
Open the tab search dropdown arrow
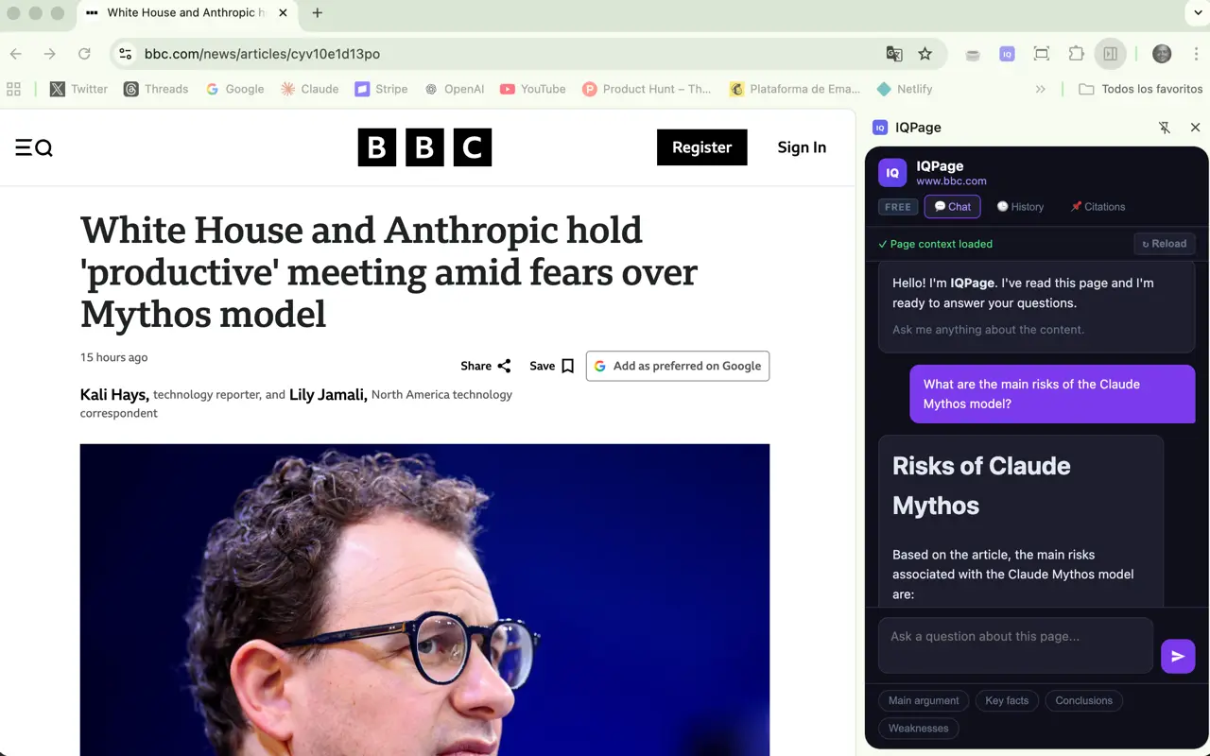click(1196, 12)
